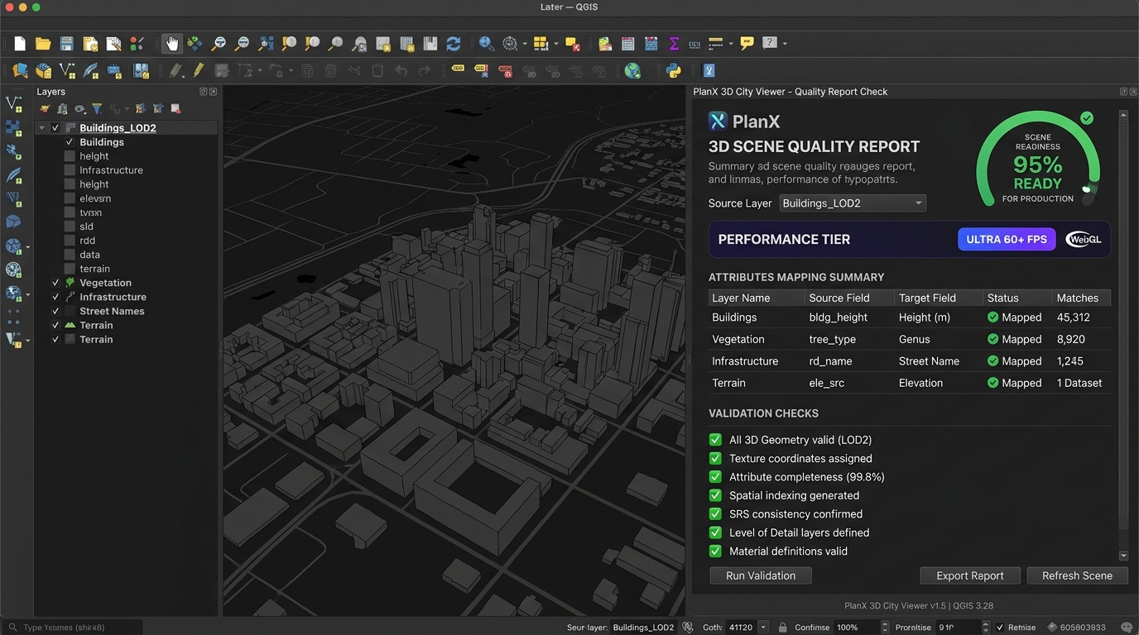Open the scale dropdown in the status bar
The width and height of the screenshot is (1139, 635).
763,628
